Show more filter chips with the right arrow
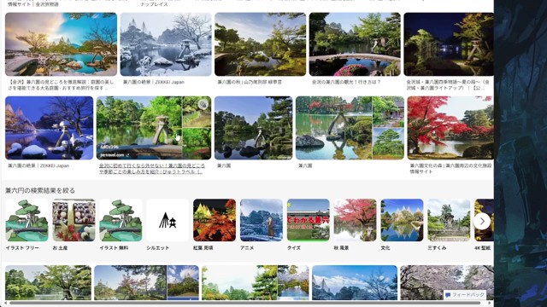The width and height of the screenshot is (547, 307). pyautogui.click(x=482, y=221)
